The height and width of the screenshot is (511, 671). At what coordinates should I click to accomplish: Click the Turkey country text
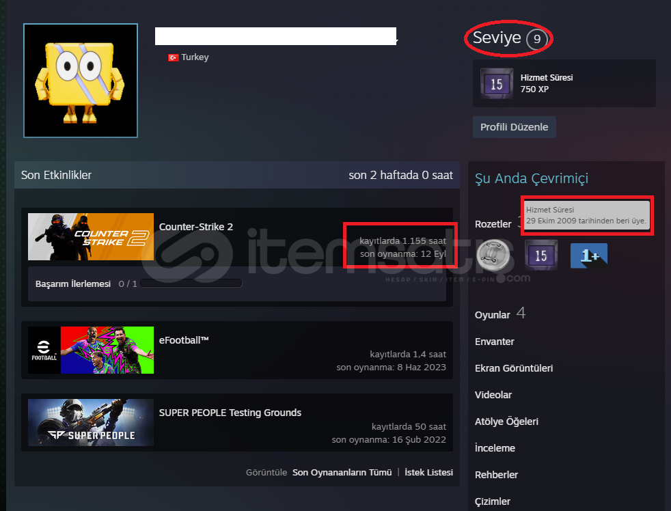[x=195, y=57]
